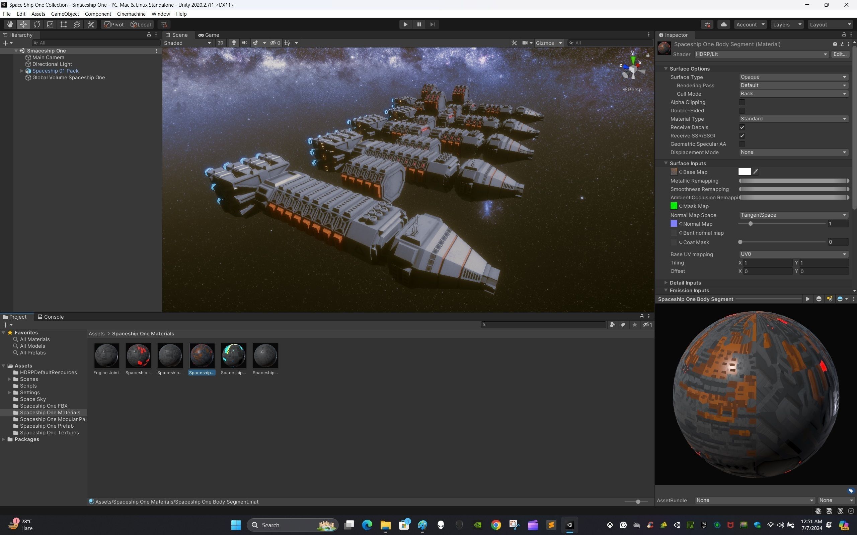Toggle 2D scene view mode
Viewport: 857px width, 535px height.
221,43
